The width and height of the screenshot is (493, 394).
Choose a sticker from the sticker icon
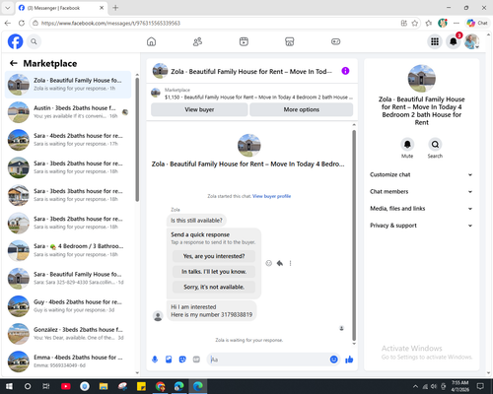182,360
